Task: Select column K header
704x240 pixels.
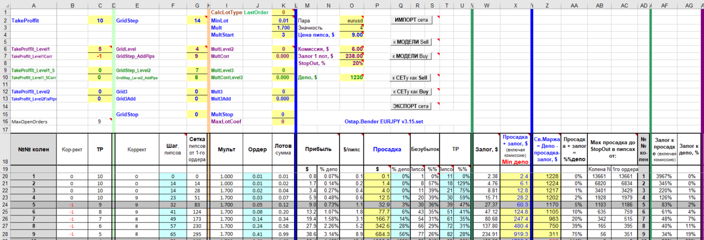Action: (283, 5)
